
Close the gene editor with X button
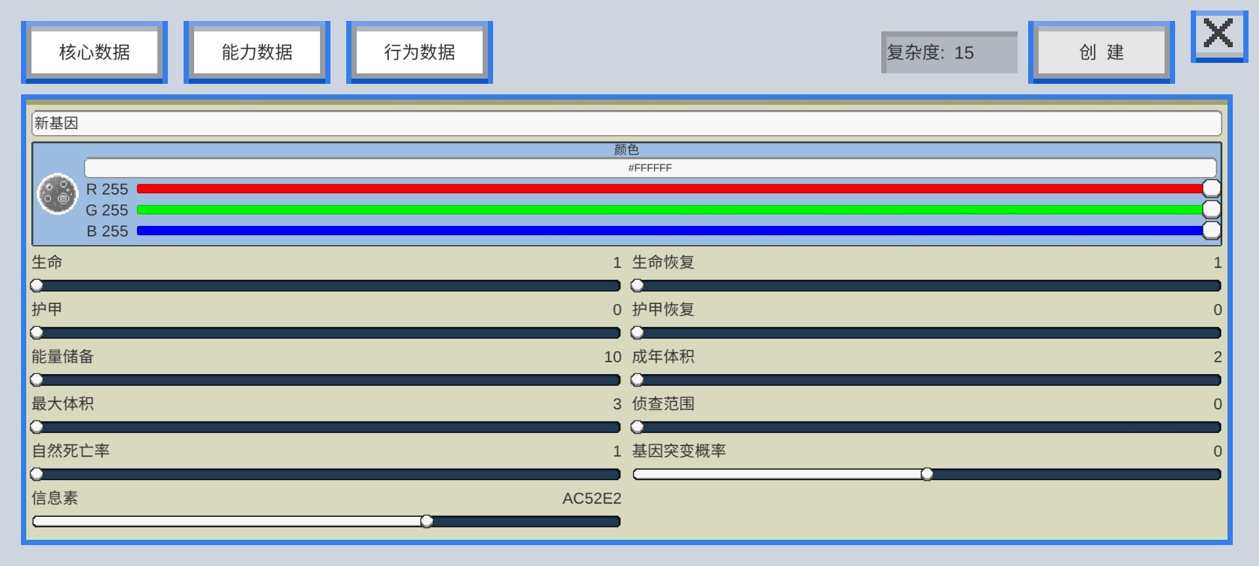point(1218,35)
